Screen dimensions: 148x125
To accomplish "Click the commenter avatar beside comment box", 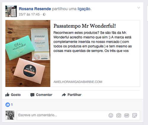I will [x=10, y=115].
